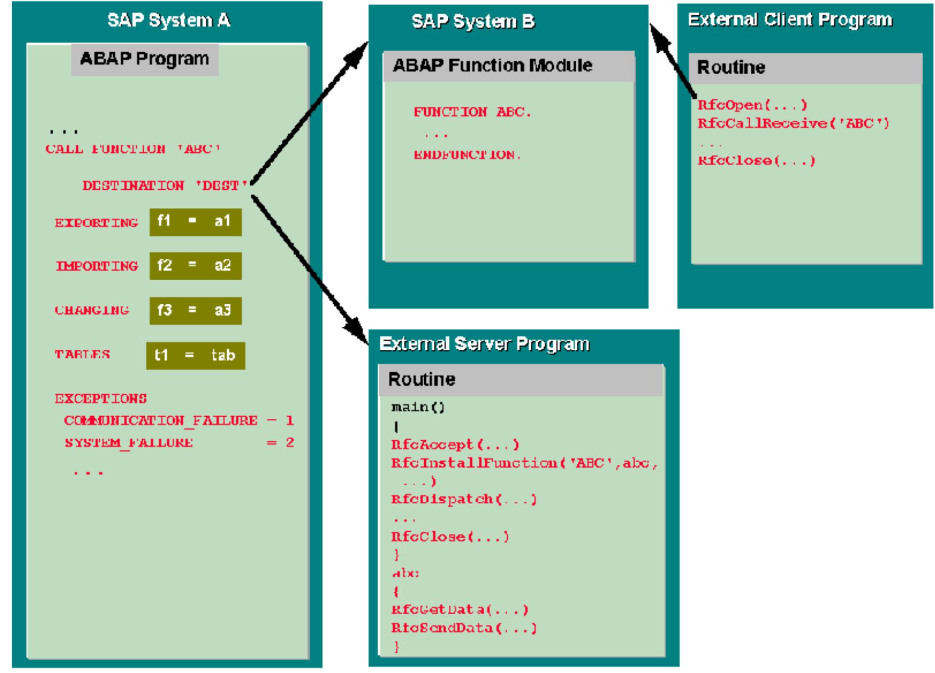Click the 'SAP System B' title
This screenshot has width=935, height=673.
473,21
